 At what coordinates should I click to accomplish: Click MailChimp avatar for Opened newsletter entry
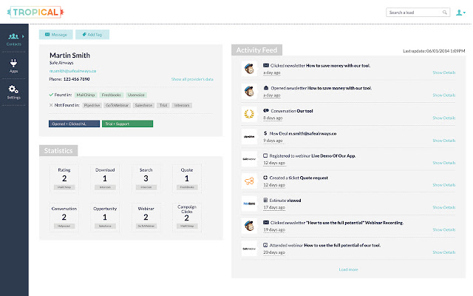pos(249,91)
